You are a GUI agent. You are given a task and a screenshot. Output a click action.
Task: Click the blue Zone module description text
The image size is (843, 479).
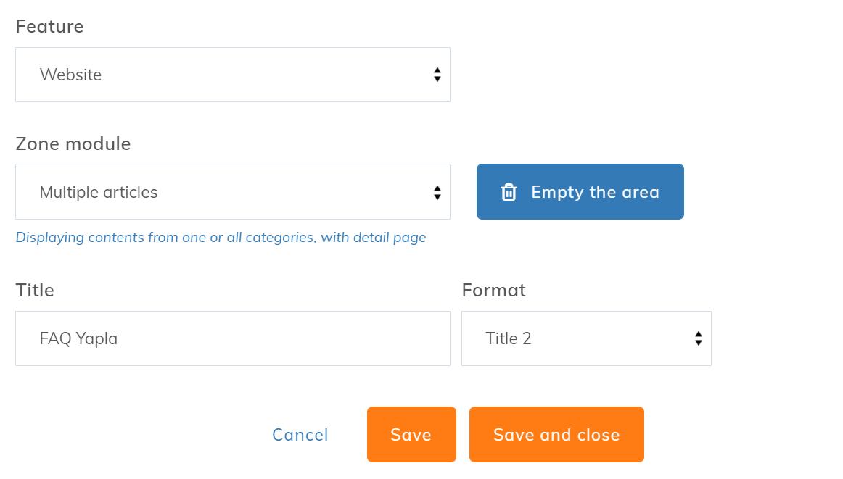[x=221, y=238]
